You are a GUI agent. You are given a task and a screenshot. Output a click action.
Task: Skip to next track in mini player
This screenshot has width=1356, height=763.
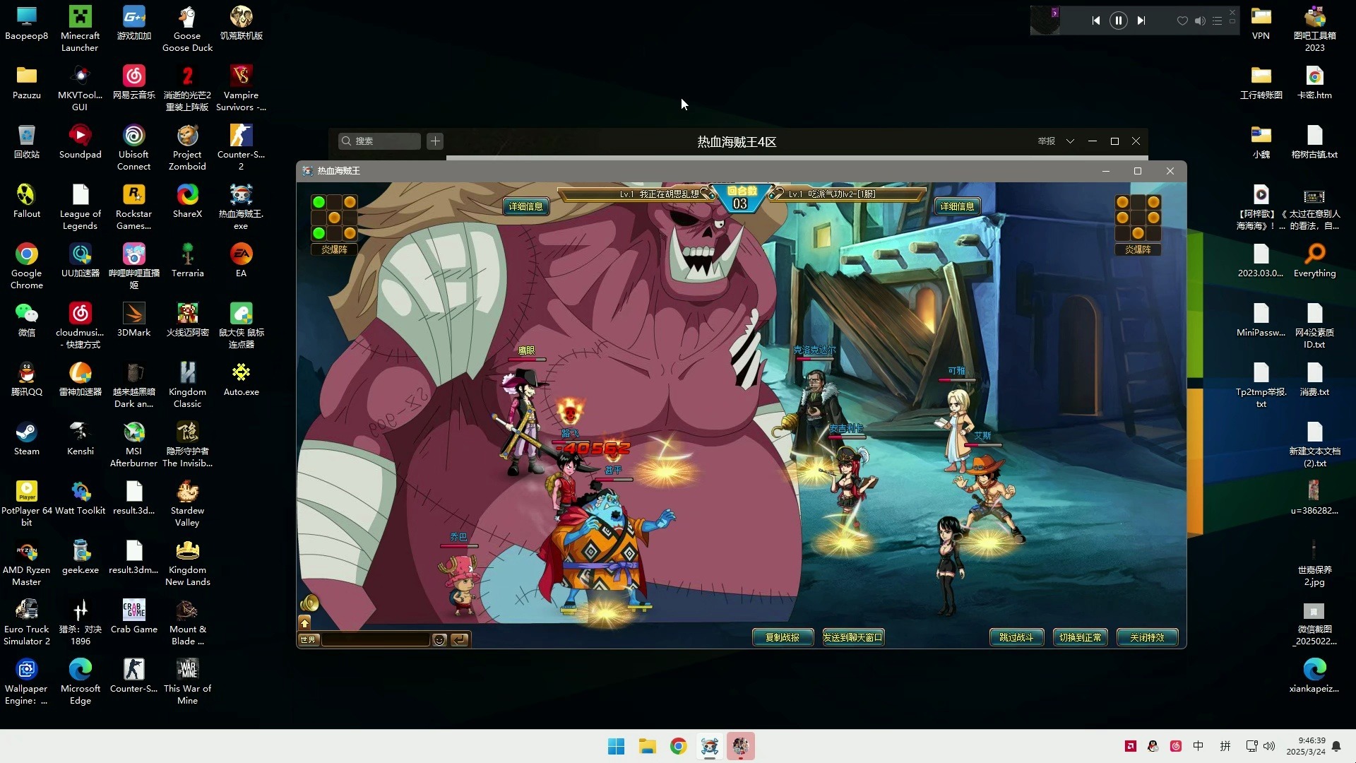pos(1141,20)
